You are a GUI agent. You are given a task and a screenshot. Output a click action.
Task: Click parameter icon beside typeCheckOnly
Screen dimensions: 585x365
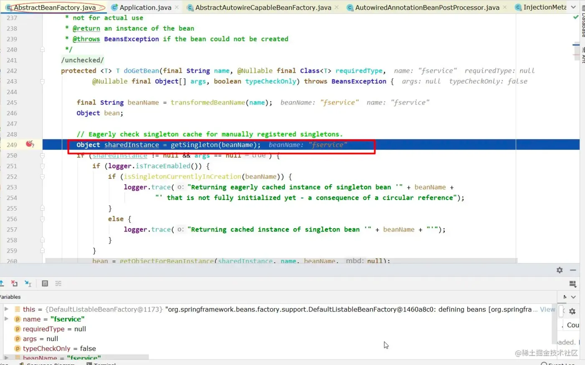(x=18, y=349)
